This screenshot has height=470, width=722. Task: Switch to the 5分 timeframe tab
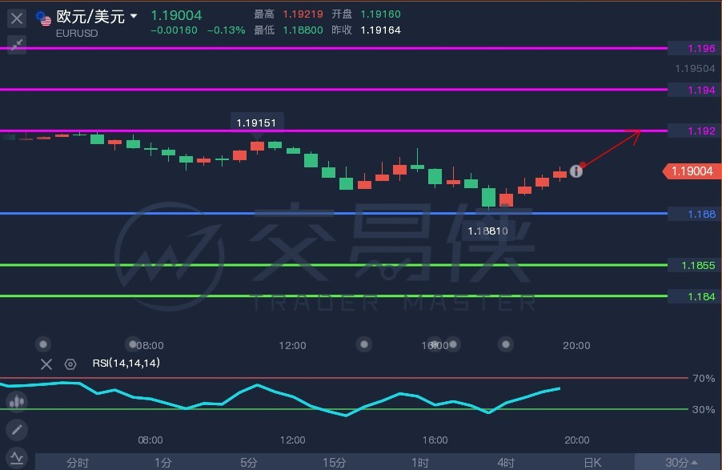[249, 462]
